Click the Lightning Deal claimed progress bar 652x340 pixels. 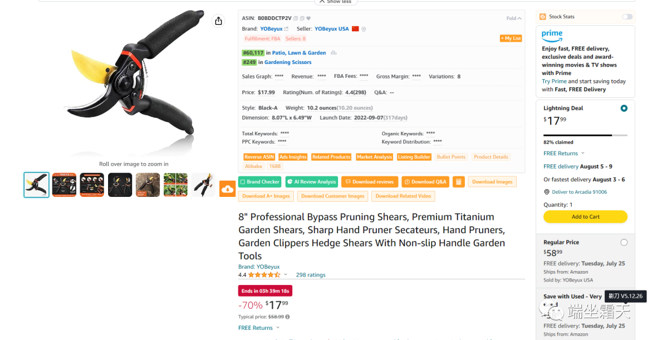click(x=585, y=135)
